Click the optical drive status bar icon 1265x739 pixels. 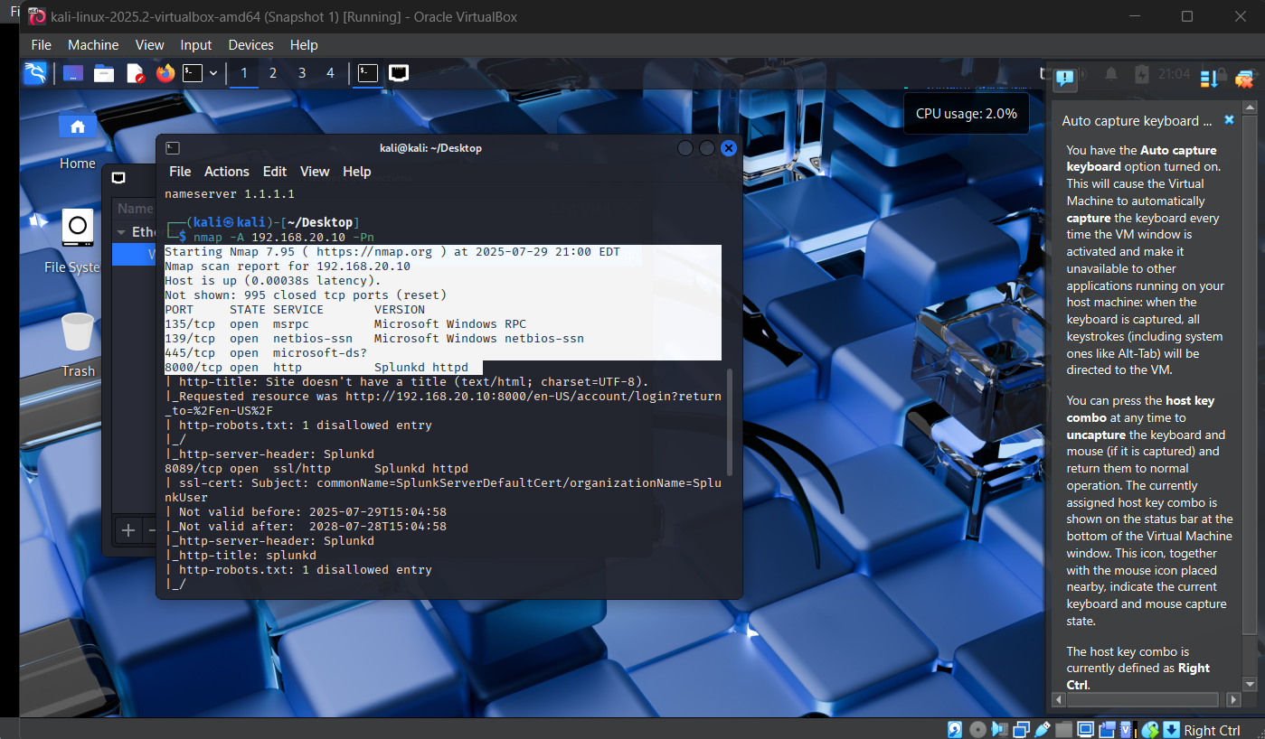coord(977,728)
